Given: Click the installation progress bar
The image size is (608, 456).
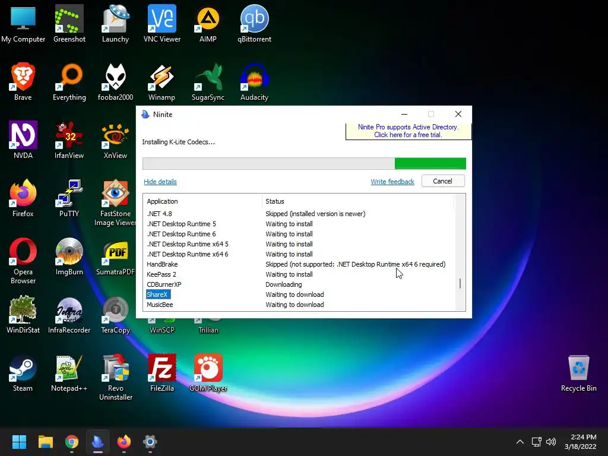Looking at the screenshot, I should coord(304,164).
